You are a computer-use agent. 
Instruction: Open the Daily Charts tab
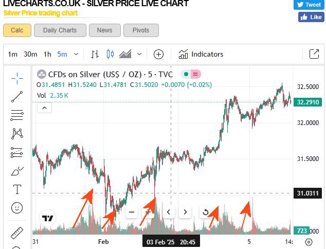(x=60, y=30)
